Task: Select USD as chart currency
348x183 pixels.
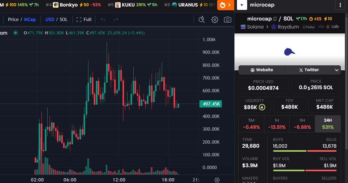Action: [x=50, y=20]
